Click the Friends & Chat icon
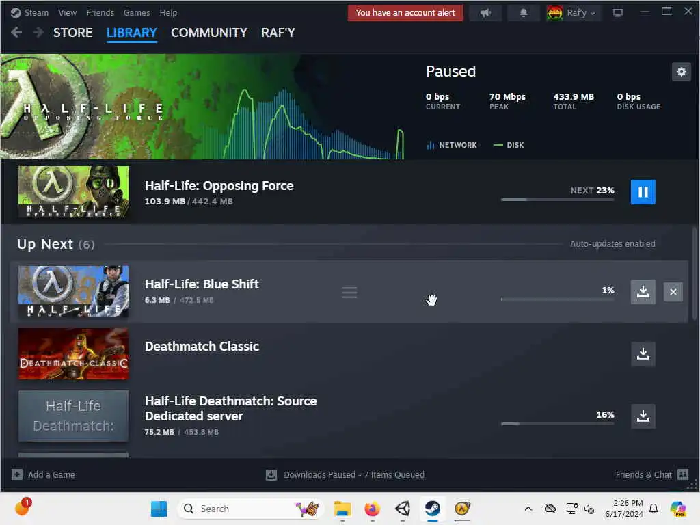 pyautogui.click(x=683, y=474)
